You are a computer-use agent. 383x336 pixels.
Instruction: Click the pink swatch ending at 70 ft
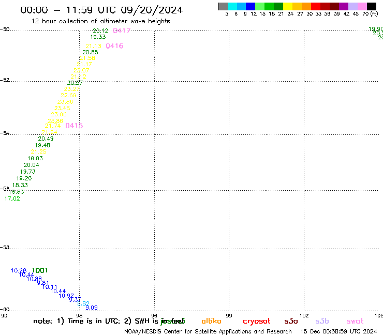click(x=362, y=6)
